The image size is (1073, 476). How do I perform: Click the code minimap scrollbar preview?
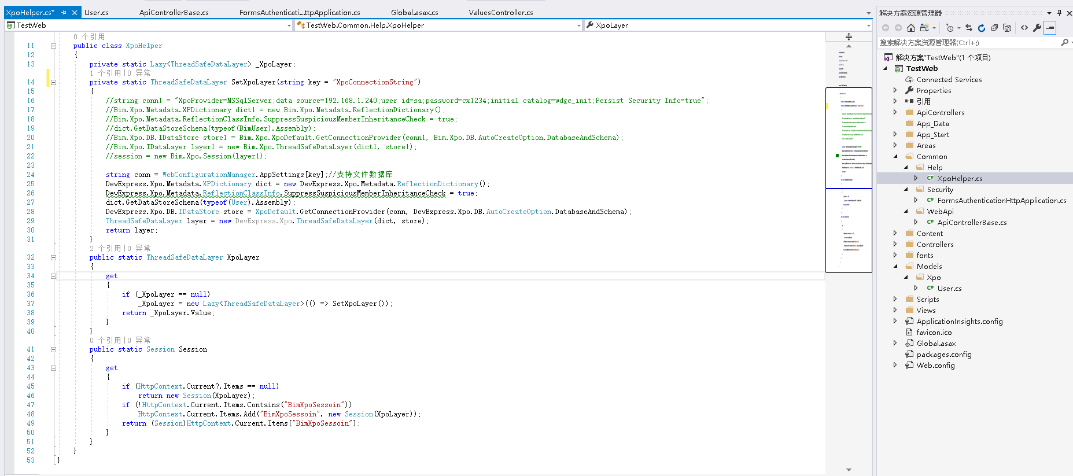coord(849,179)
